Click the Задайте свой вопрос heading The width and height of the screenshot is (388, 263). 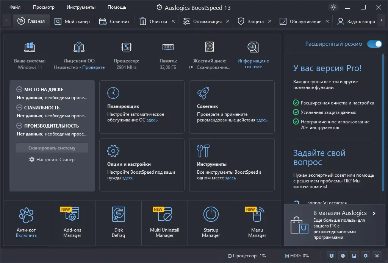tap(319, 157)
